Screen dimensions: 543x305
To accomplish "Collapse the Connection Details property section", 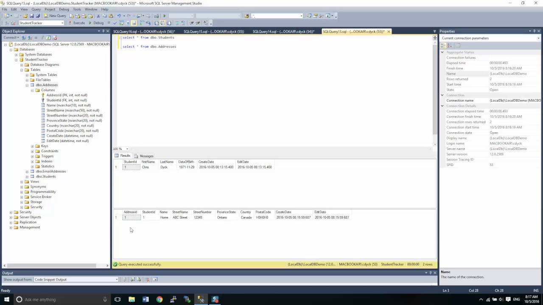I will [442, 106].
